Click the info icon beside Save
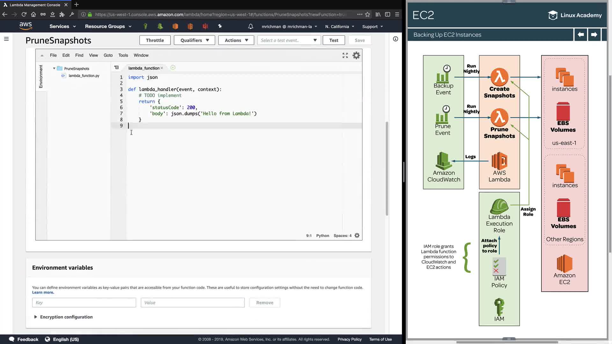The width and height of the screenshot is (612, 344). click(x=395, y=39)
